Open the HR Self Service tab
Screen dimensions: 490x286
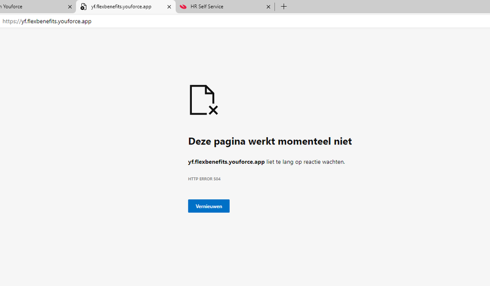tap(225, 6)
